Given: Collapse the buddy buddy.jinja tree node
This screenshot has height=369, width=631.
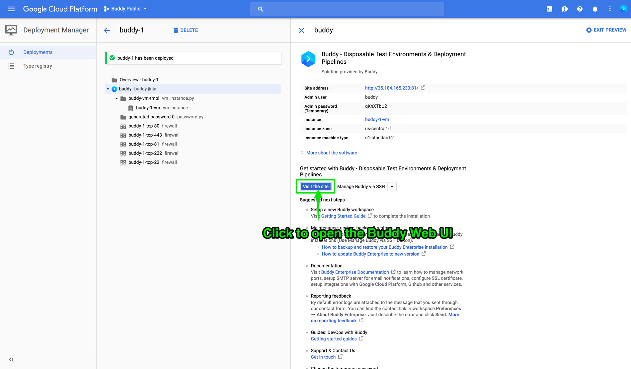Looking at the screenshot, I should click(x=108, y=89).
